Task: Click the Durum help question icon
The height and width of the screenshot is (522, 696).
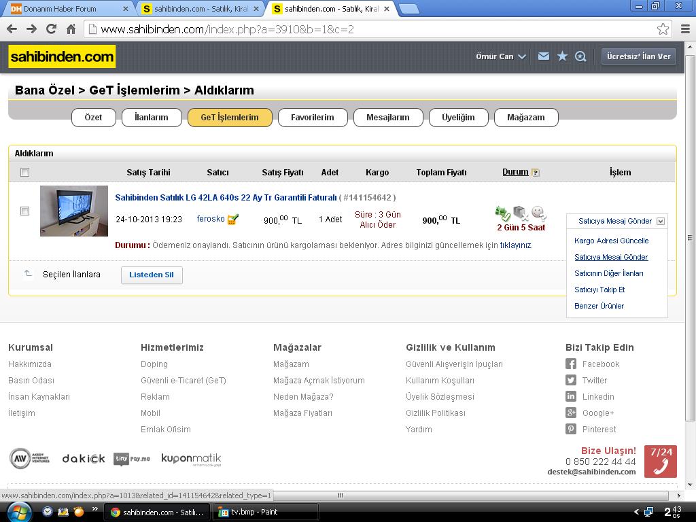Action: tap(536, 173)
